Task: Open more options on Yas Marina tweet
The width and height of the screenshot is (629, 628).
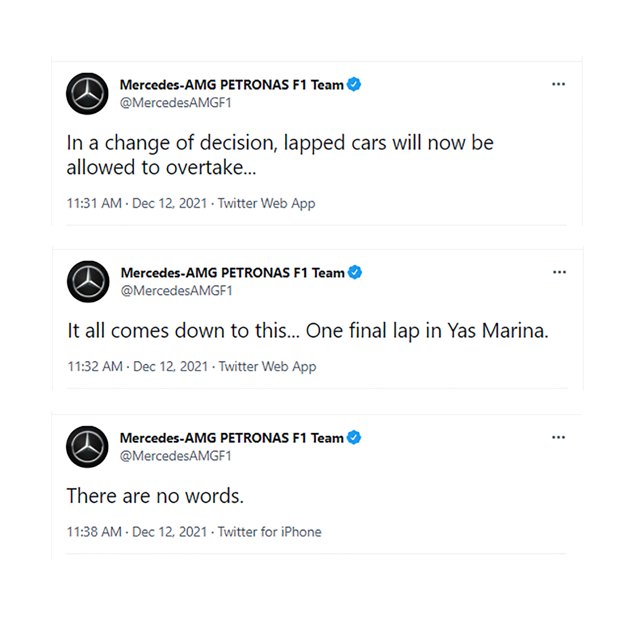Action: click(560, 272)
